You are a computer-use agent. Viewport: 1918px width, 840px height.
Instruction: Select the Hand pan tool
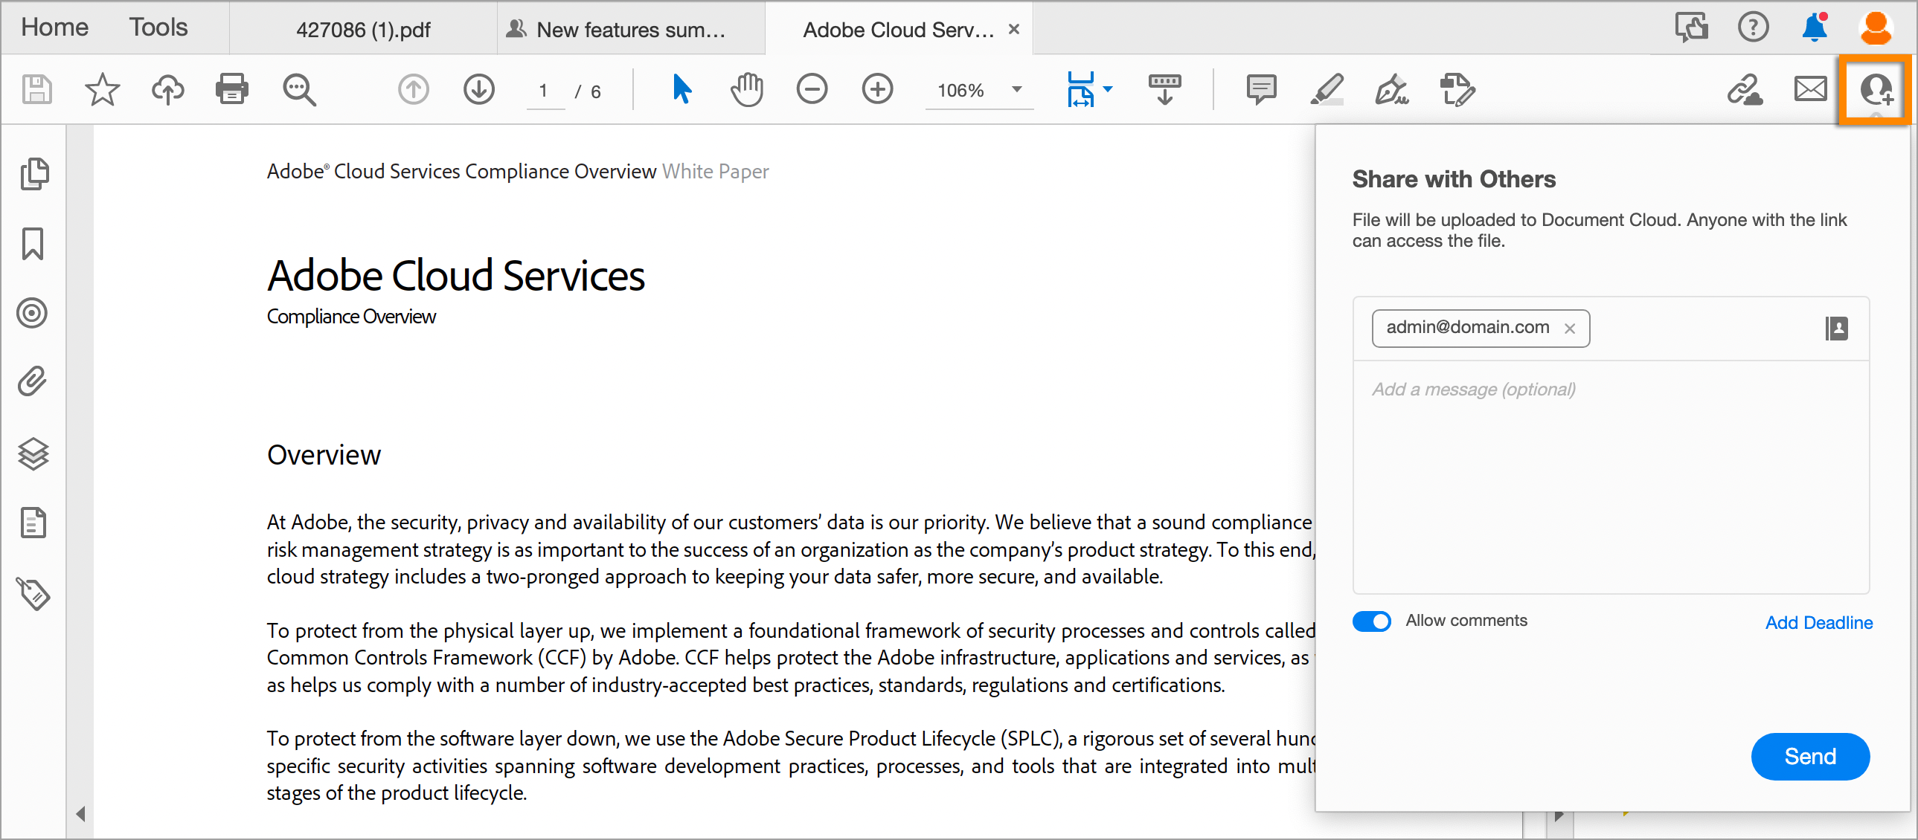tap(746, 89)
